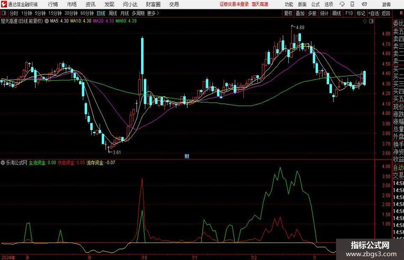Toggle the left panel layout icon
The height and width of the screenshot is (260, 404).
click(x=4, y=13)
